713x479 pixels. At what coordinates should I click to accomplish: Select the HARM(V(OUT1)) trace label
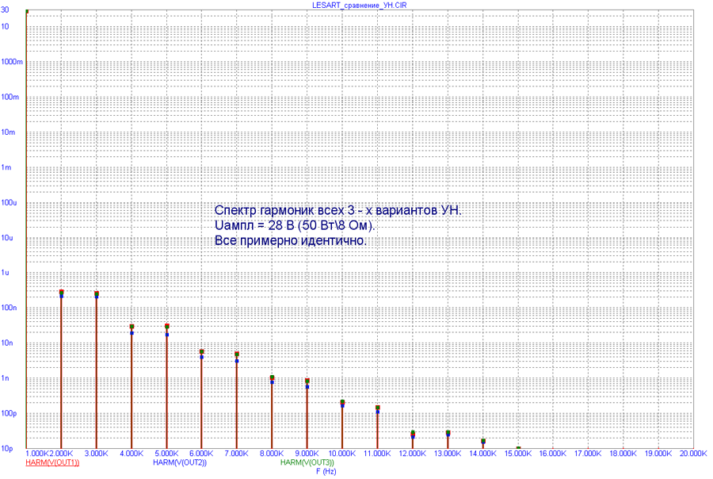point(52,462)
